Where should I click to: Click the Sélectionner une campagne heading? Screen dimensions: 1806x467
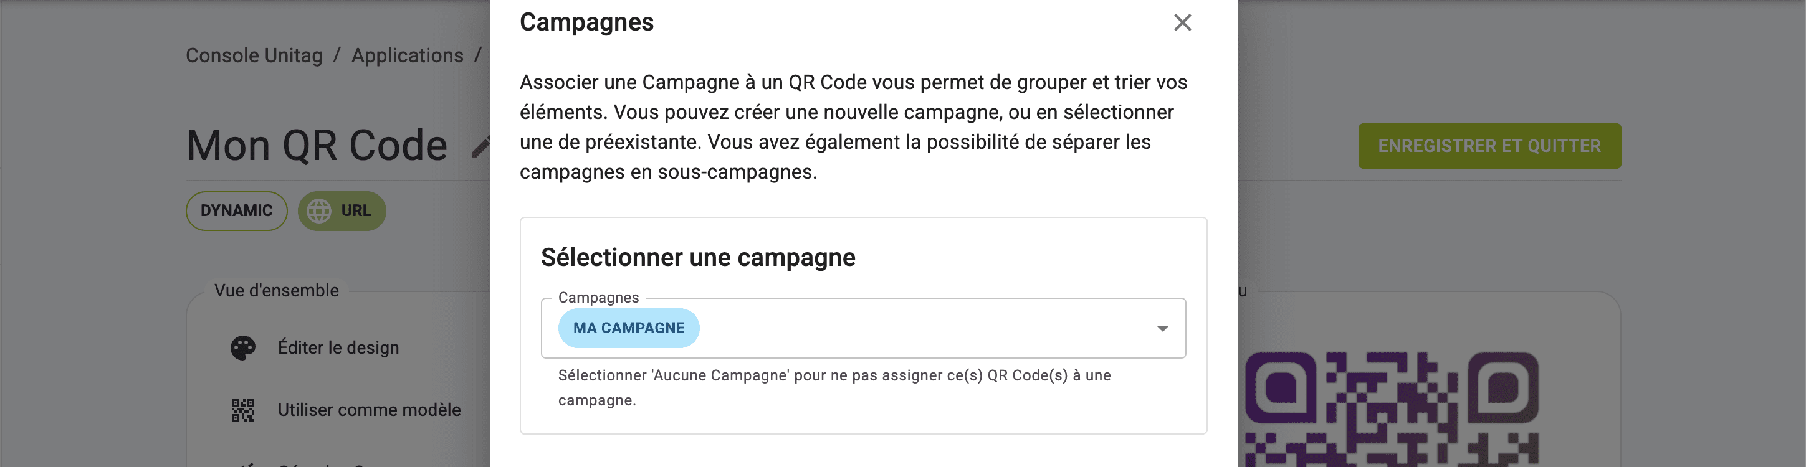click(x=697, y=258)
